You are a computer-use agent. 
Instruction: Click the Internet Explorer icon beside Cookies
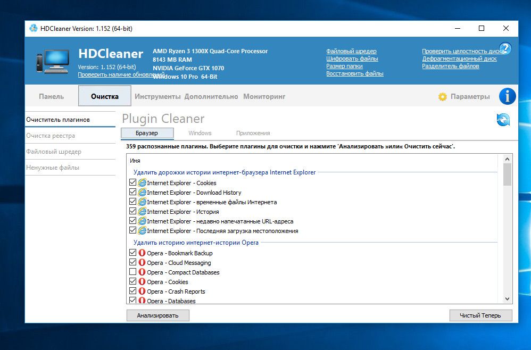coord(142,183)
